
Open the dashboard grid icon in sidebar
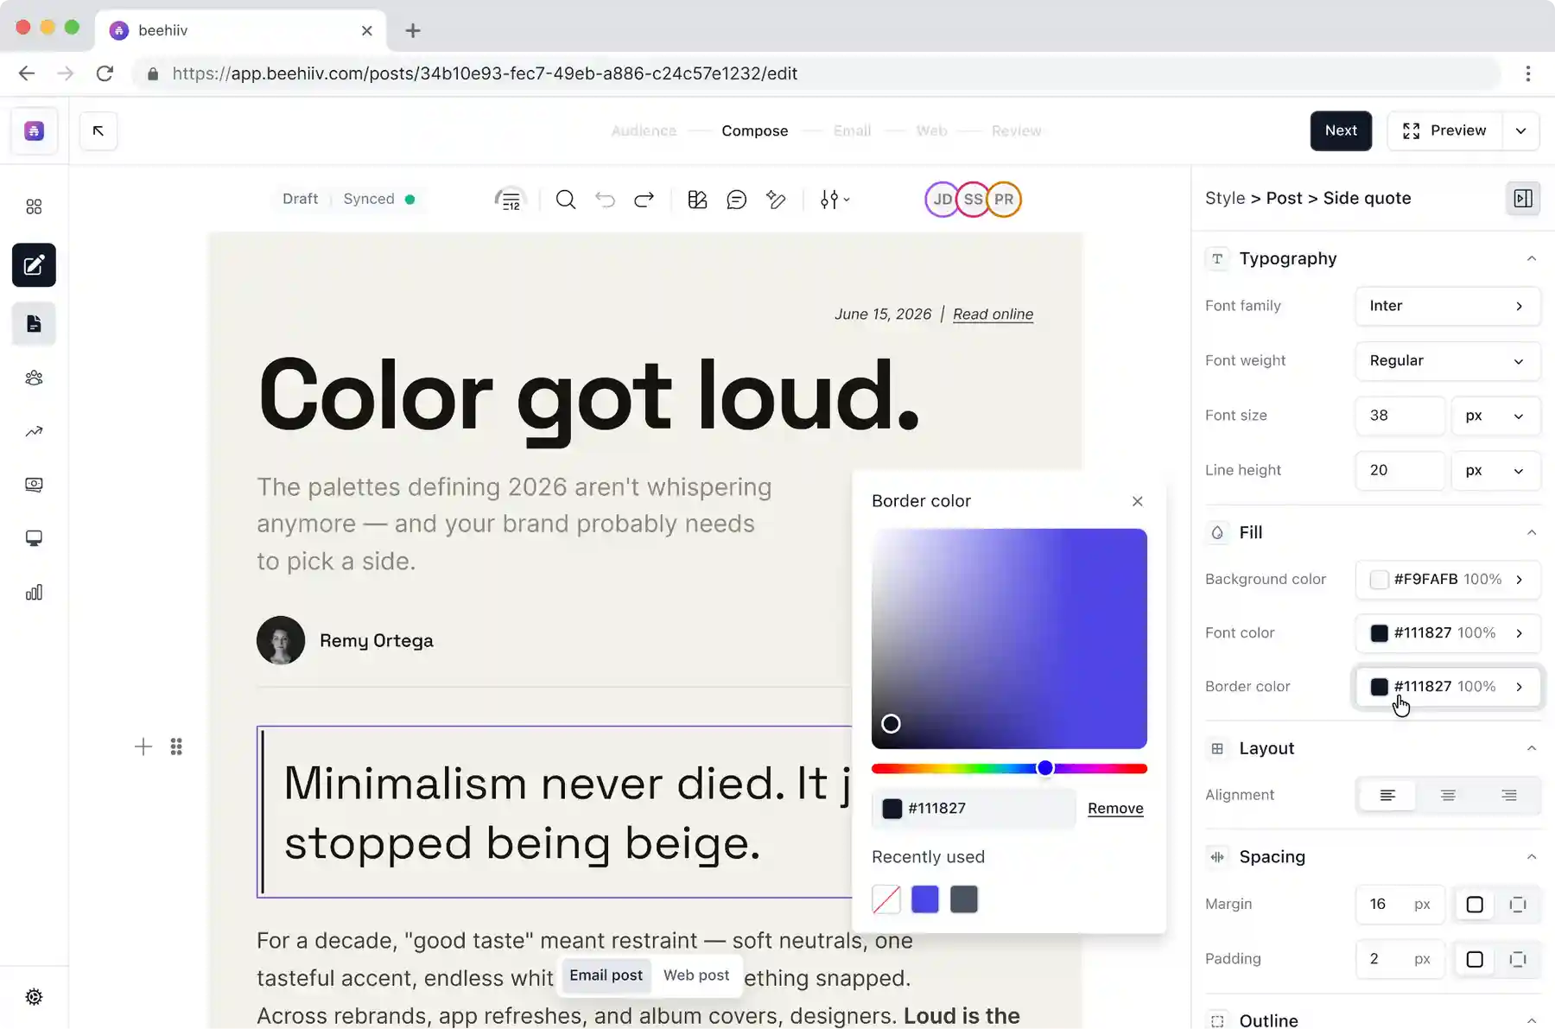click(34, 206)
